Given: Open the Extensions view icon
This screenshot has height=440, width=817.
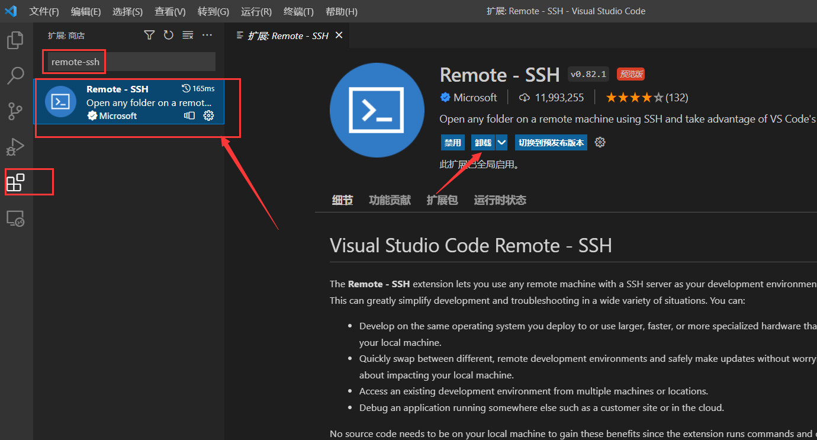Looking at the screenshot, I should click(15, 182).
